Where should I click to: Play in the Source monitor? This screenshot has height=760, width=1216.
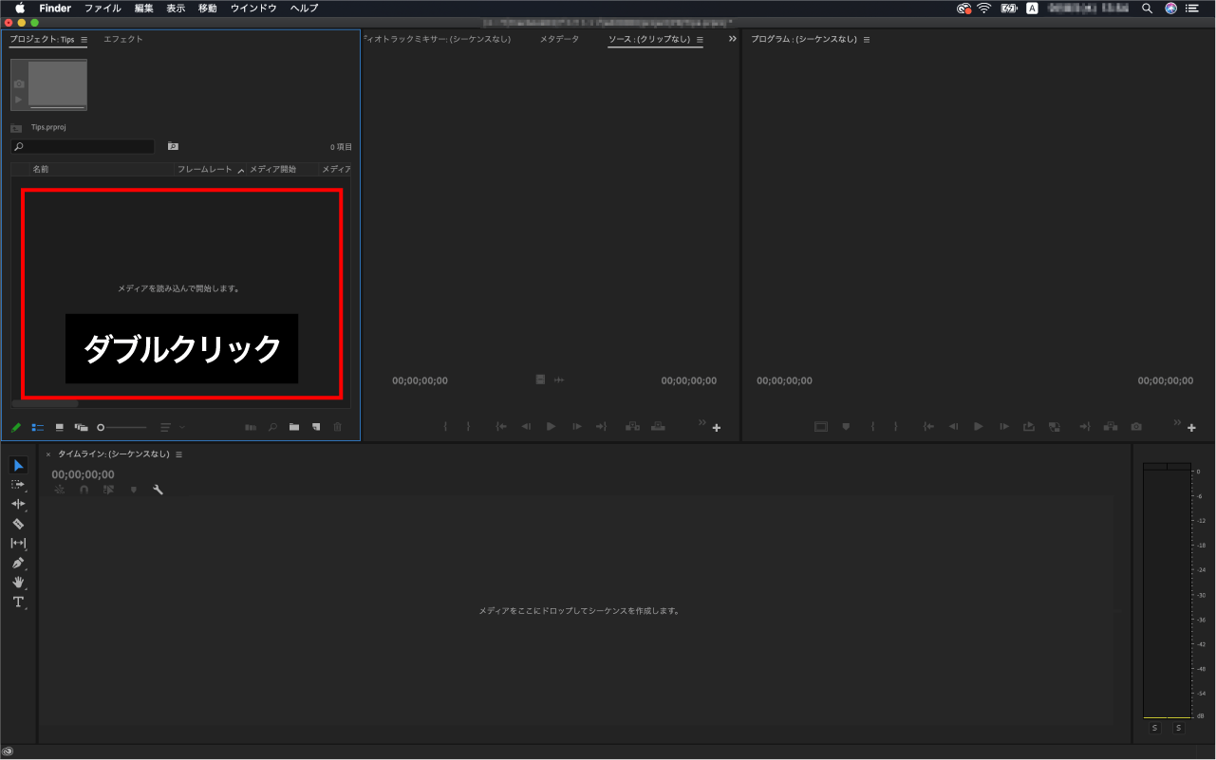click(551, 427)
